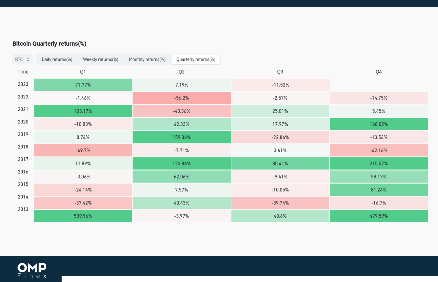
Task: Click the -13.54% cell
Action: click(379, 137)
